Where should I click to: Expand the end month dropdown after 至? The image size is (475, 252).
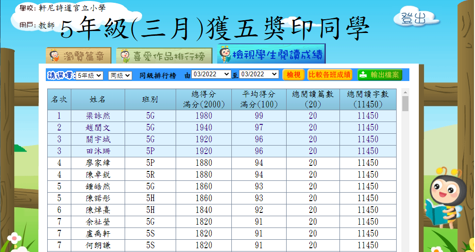pyautogui.click(x=259, y=74)
